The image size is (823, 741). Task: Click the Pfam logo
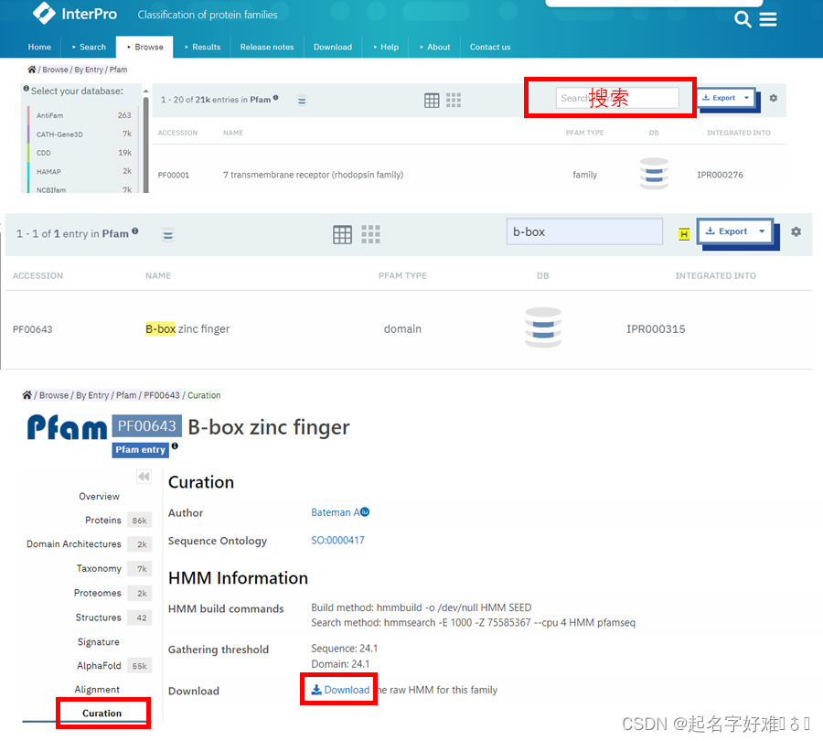[67, 427]
